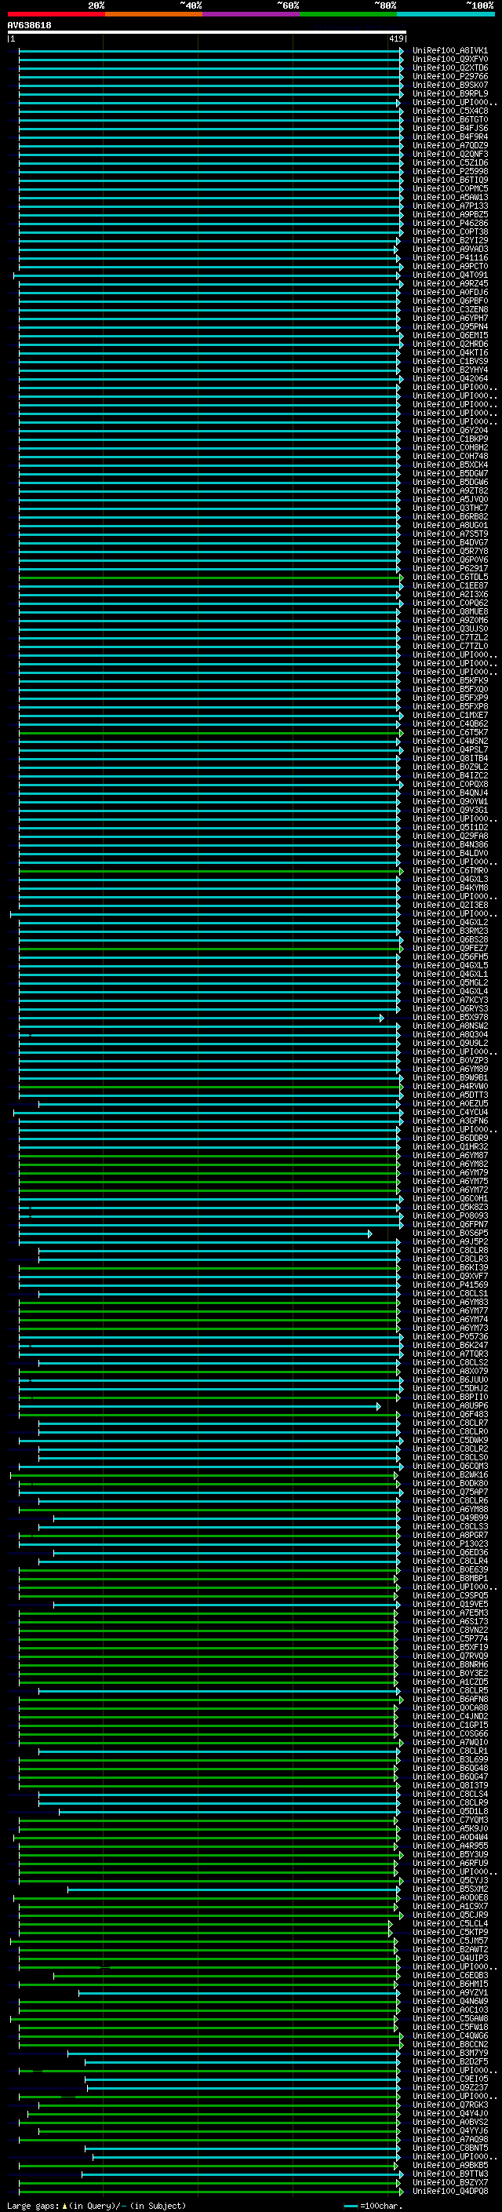This screenshot has width=502, height=2212.
Task: Select the label UniRef100_C5X4C8
Action: (x=449, y=111)
